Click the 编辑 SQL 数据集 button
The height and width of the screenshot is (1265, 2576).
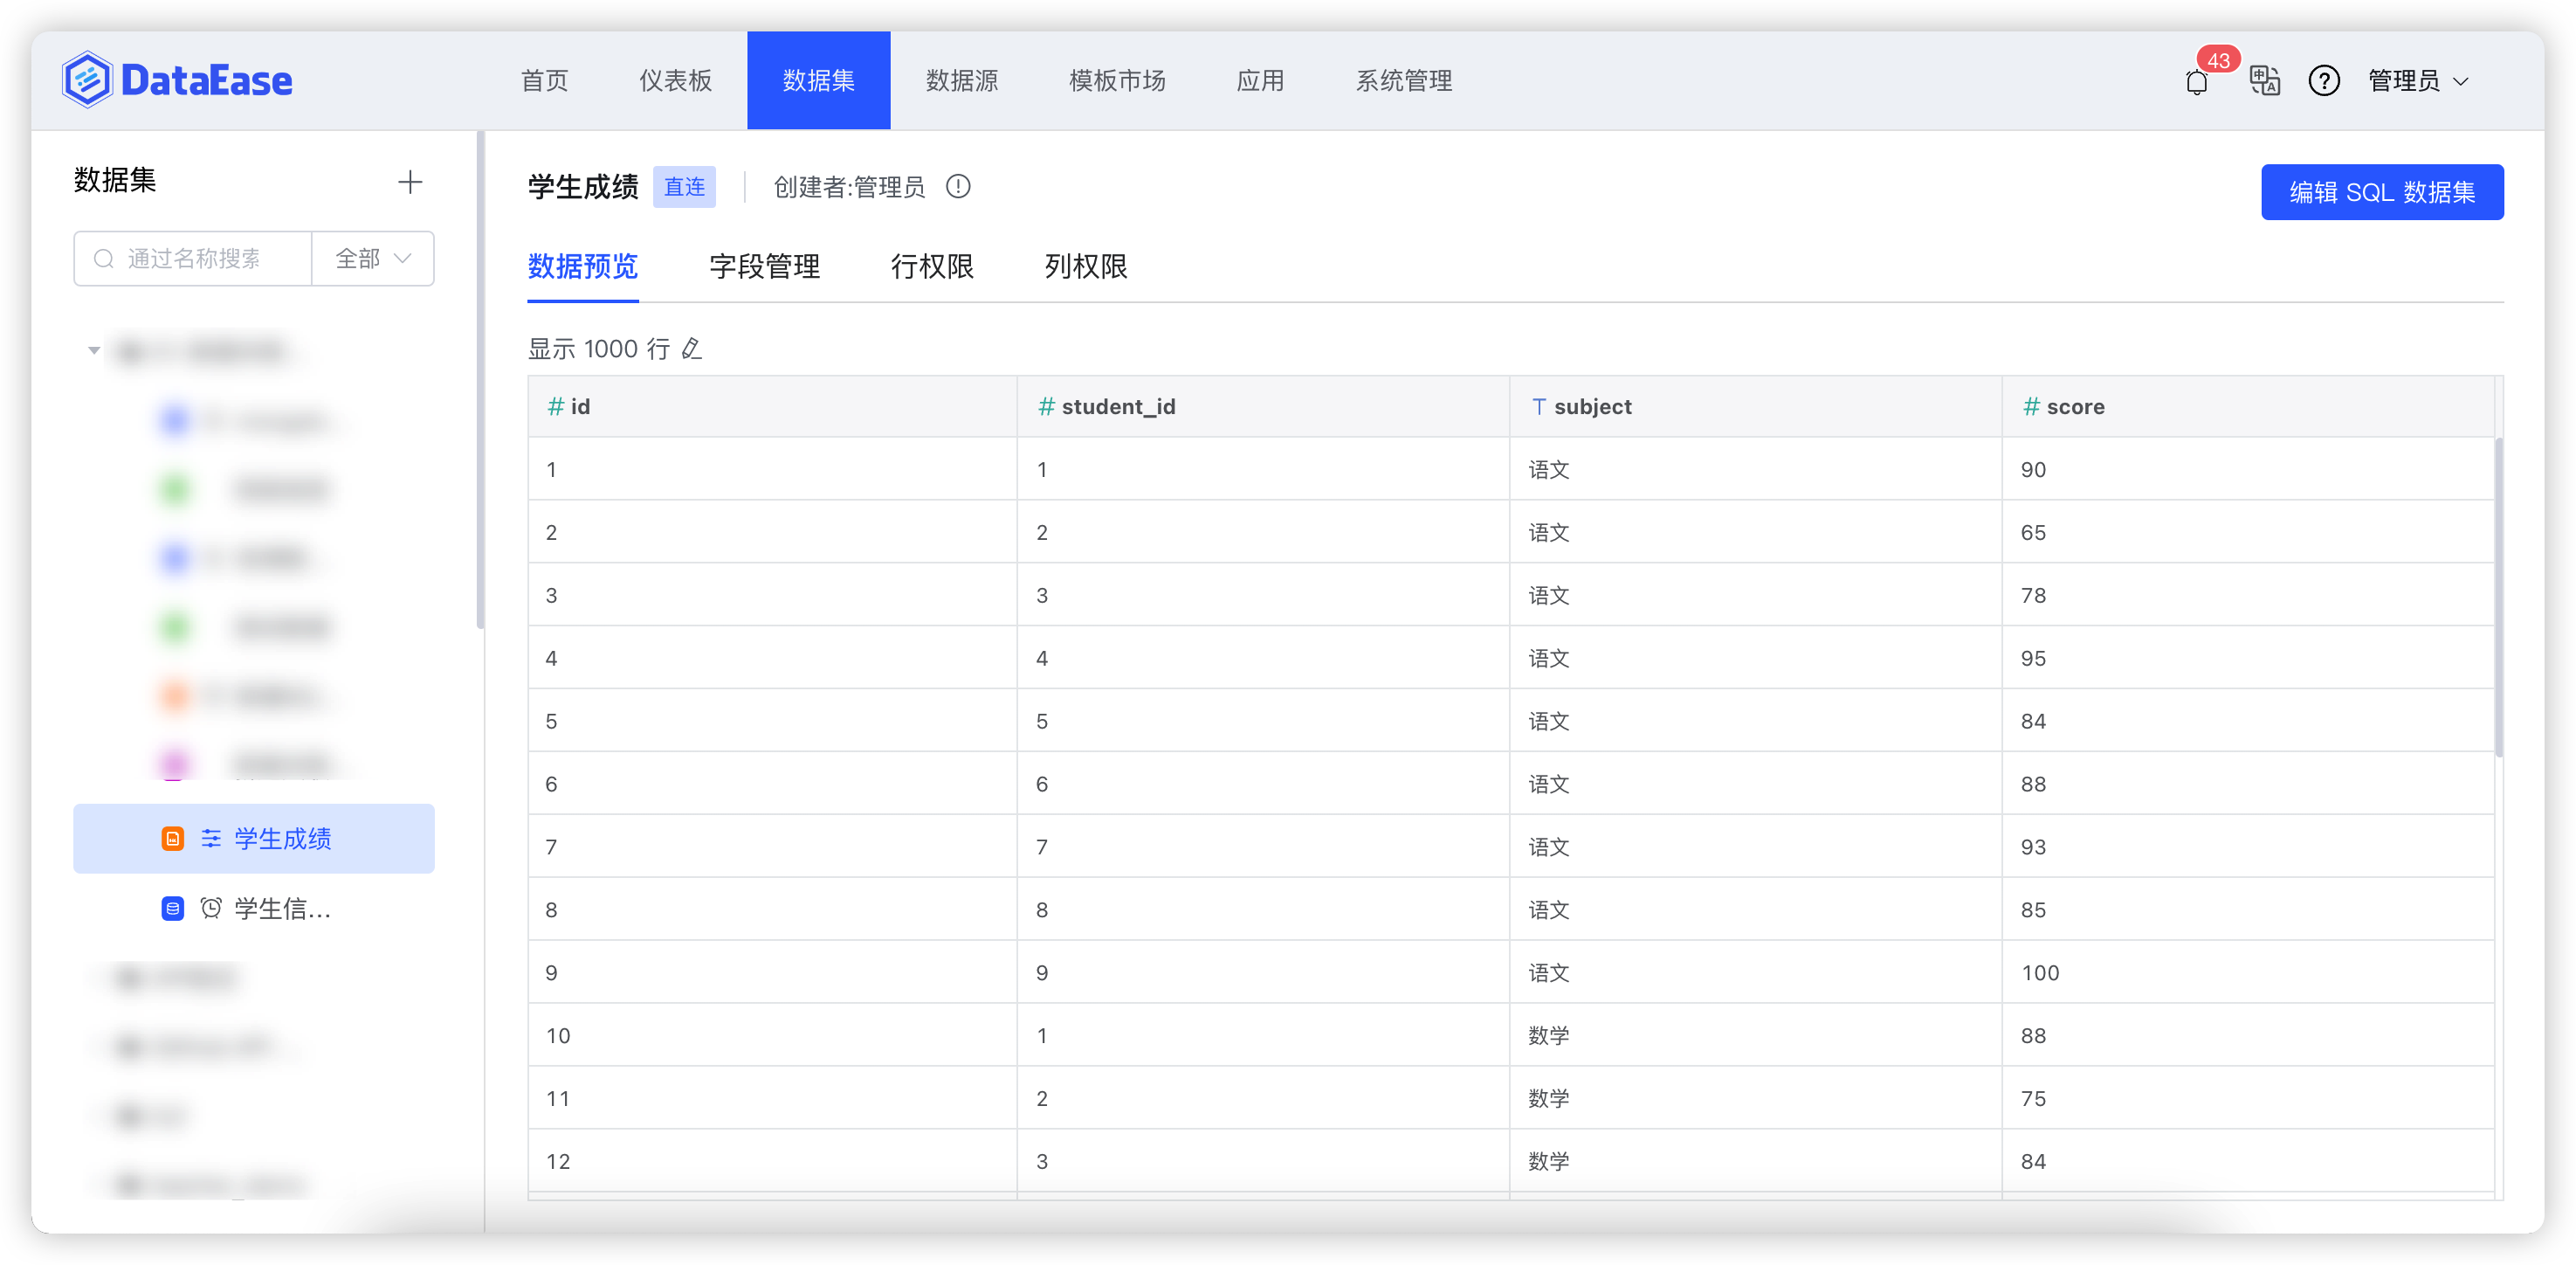coord(2381,192)
